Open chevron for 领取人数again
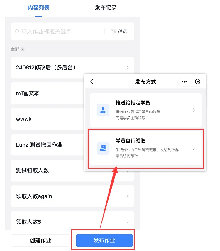220x251 pixels. pyautogui.click(x=128, y=196)
